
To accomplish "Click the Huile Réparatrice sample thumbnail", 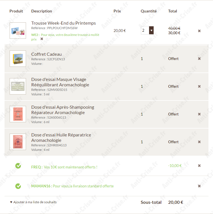I will [18, 142].
